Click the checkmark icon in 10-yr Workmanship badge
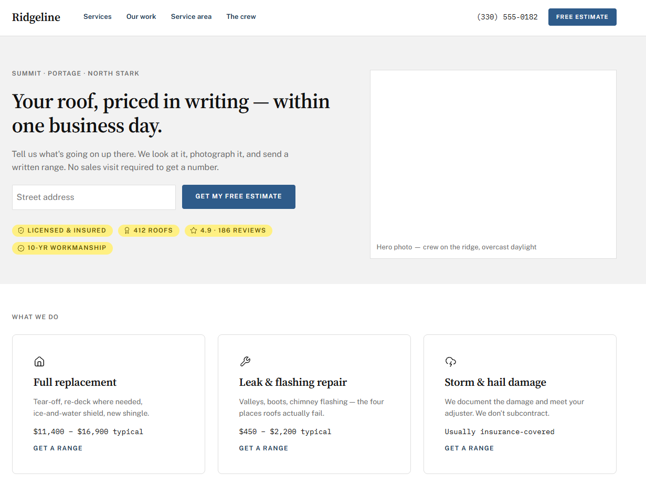 [21, 248]
